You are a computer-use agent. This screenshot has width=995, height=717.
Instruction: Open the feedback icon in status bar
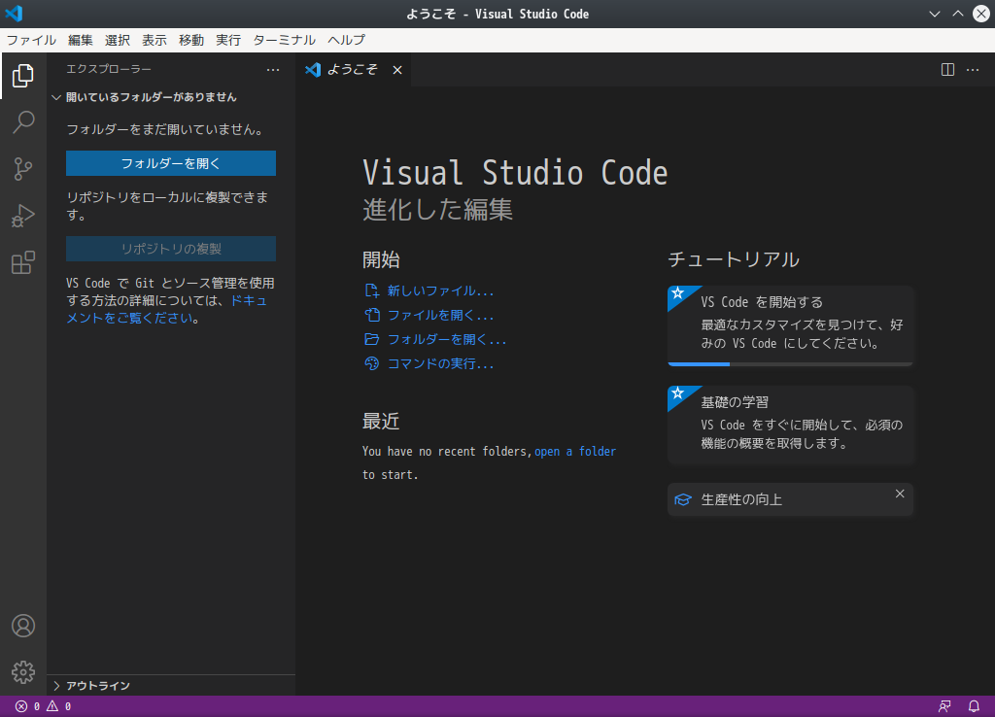[944, 706]
